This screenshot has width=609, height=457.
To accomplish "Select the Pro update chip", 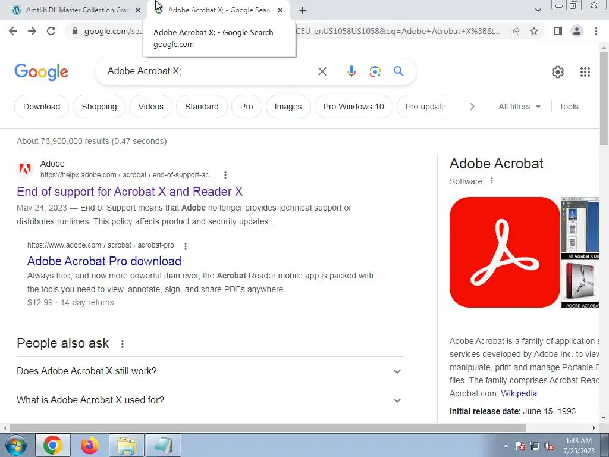I will tap(425, 107).
